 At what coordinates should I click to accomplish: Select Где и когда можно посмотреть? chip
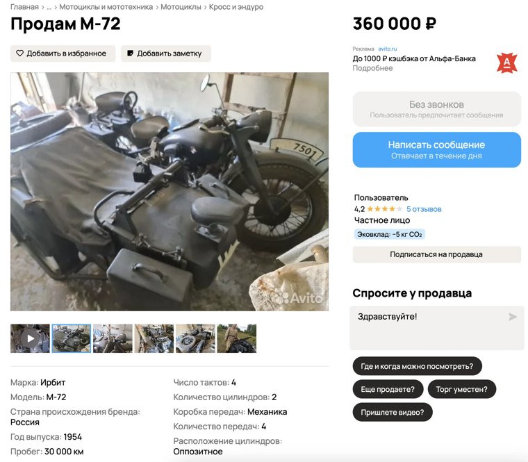click(418, 366)
